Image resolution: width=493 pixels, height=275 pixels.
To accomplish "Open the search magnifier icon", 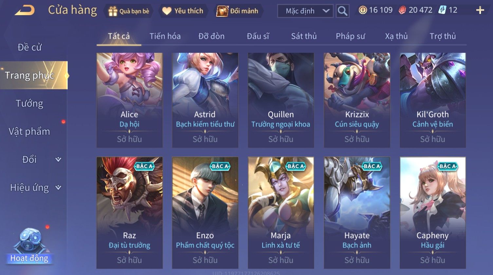I will [342, 11].
